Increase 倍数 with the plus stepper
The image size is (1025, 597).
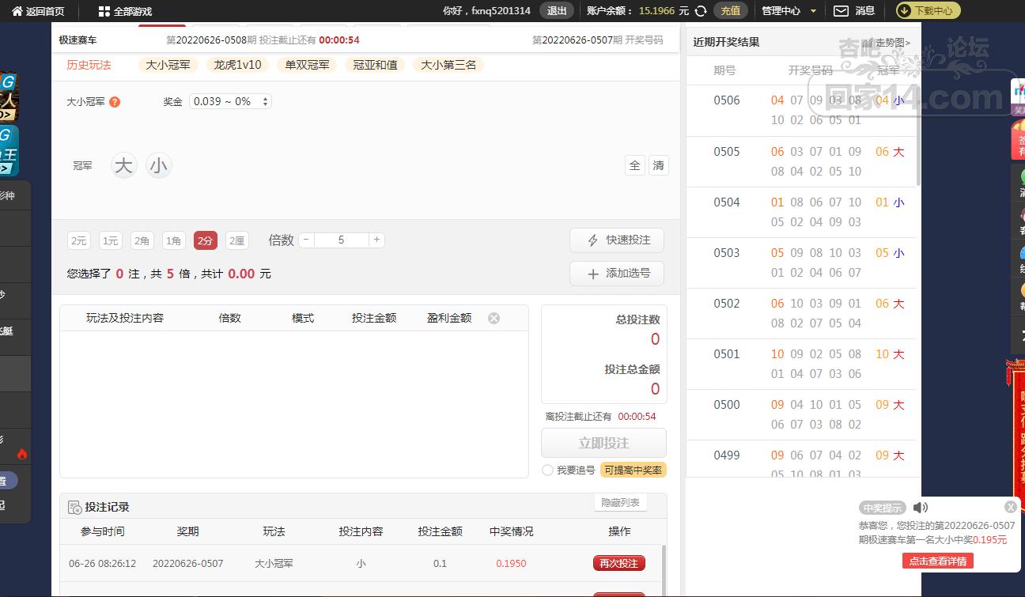(x=376, y=240)
